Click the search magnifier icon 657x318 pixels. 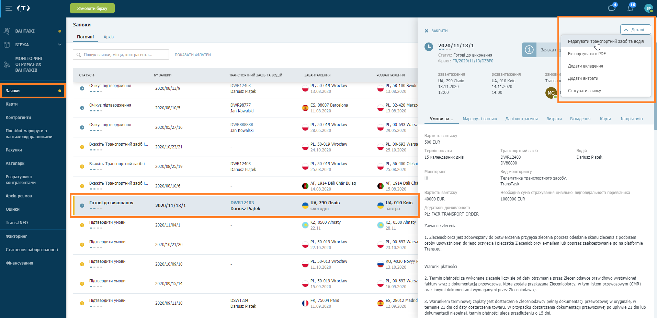79,55
